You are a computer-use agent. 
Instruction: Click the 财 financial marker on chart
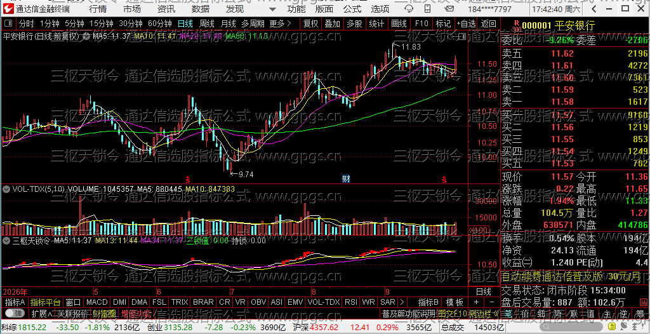point(346,179)
